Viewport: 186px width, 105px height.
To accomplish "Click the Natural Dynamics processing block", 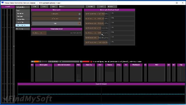I will [x=64, y=73].
